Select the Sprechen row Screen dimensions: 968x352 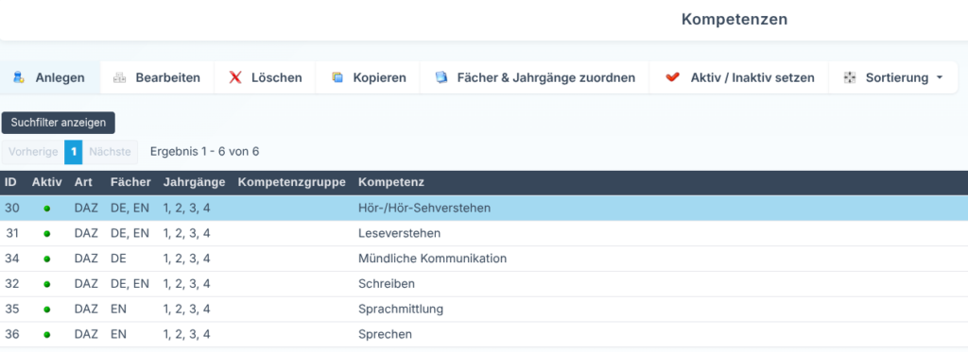[484, 334]
